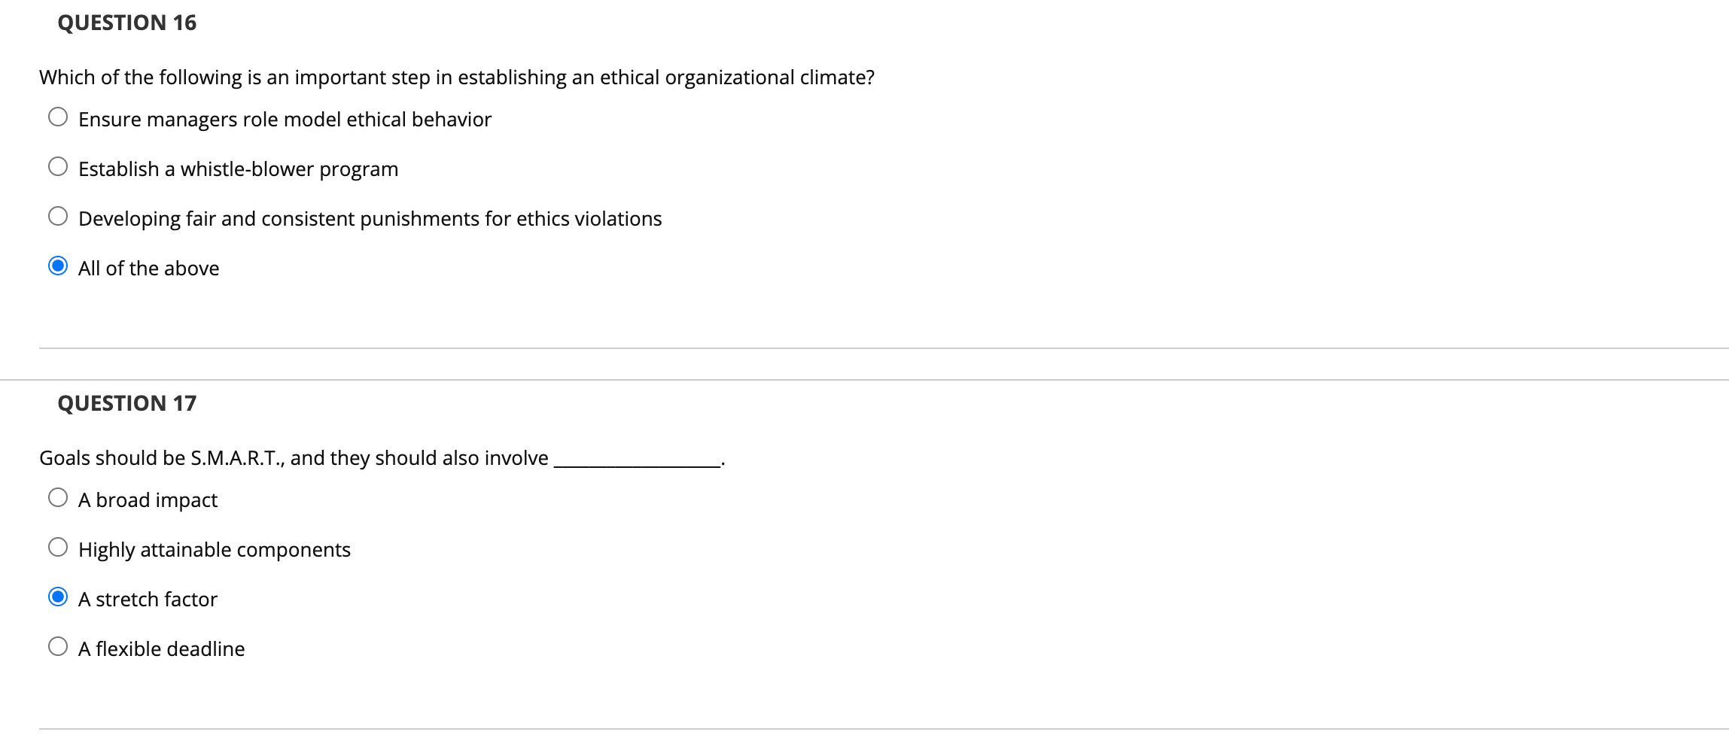The image size is (1729, 747).
Task: Select "A flexible deadline" for Question 17
Action: click(x=57, y=646)
